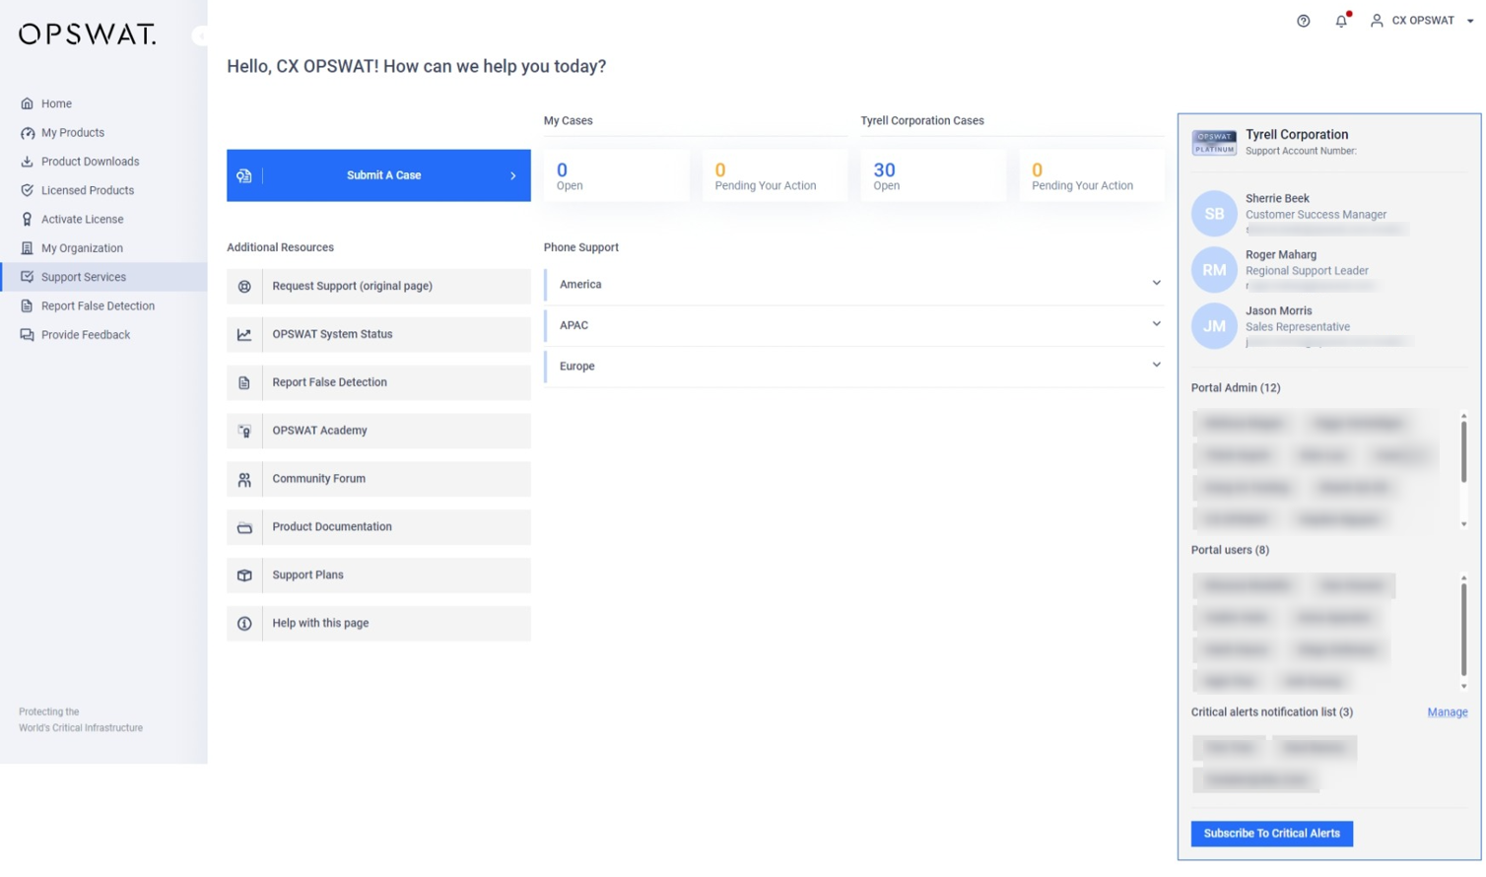1486x877 pixels.
Task: Click the Manage link for critical alerts
Action: pyautogui.click(x=1447, y=712)
